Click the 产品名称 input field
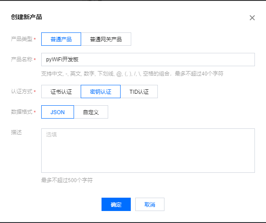 click(148, 60)
